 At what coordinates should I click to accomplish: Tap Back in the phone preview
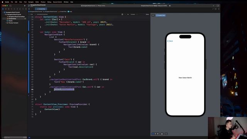coord(170,41)
